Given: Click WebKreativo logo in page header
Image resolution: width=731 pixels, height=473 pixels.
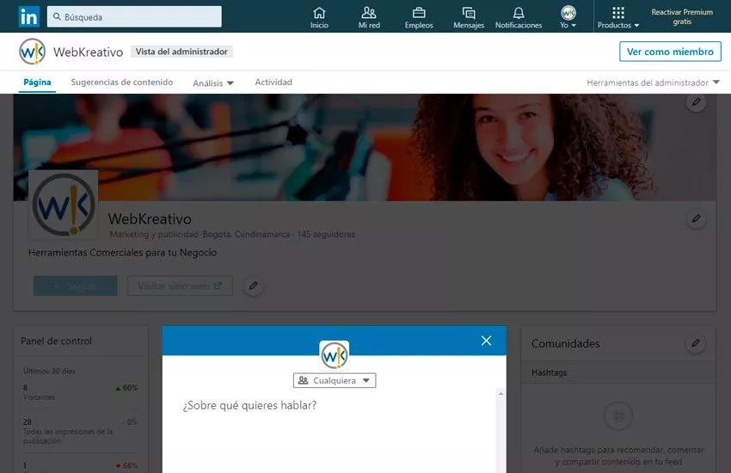Looking at the screenshot, I should click(x=32, y=52).
